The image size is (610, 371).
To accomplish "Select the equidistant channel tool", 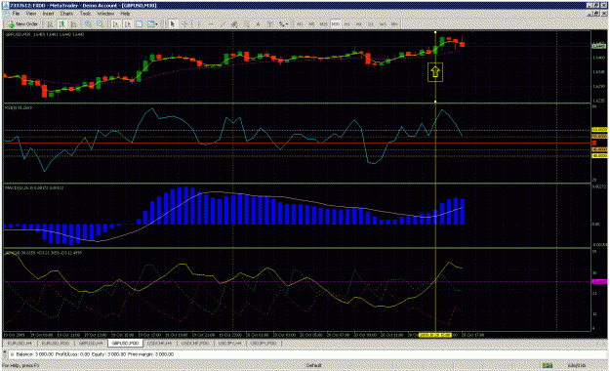I will point(234,24).
